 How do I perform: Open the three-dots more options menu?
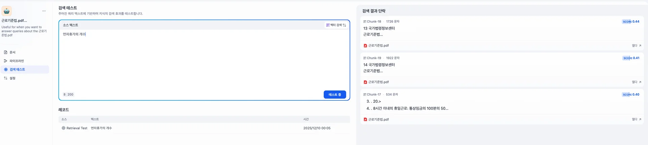[x=44, y=11]
